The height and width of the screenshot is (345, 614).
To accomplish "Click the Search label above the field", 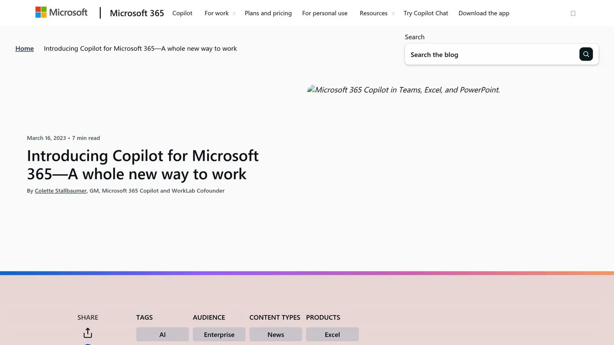I will point(414,37).
